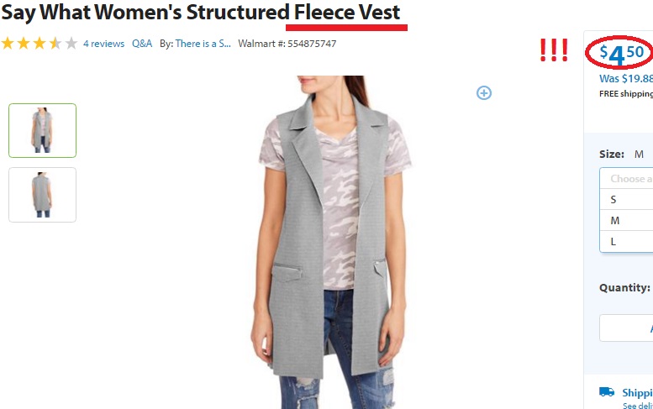
Task: Select the front view vest thumbnail
Action: 43,130
